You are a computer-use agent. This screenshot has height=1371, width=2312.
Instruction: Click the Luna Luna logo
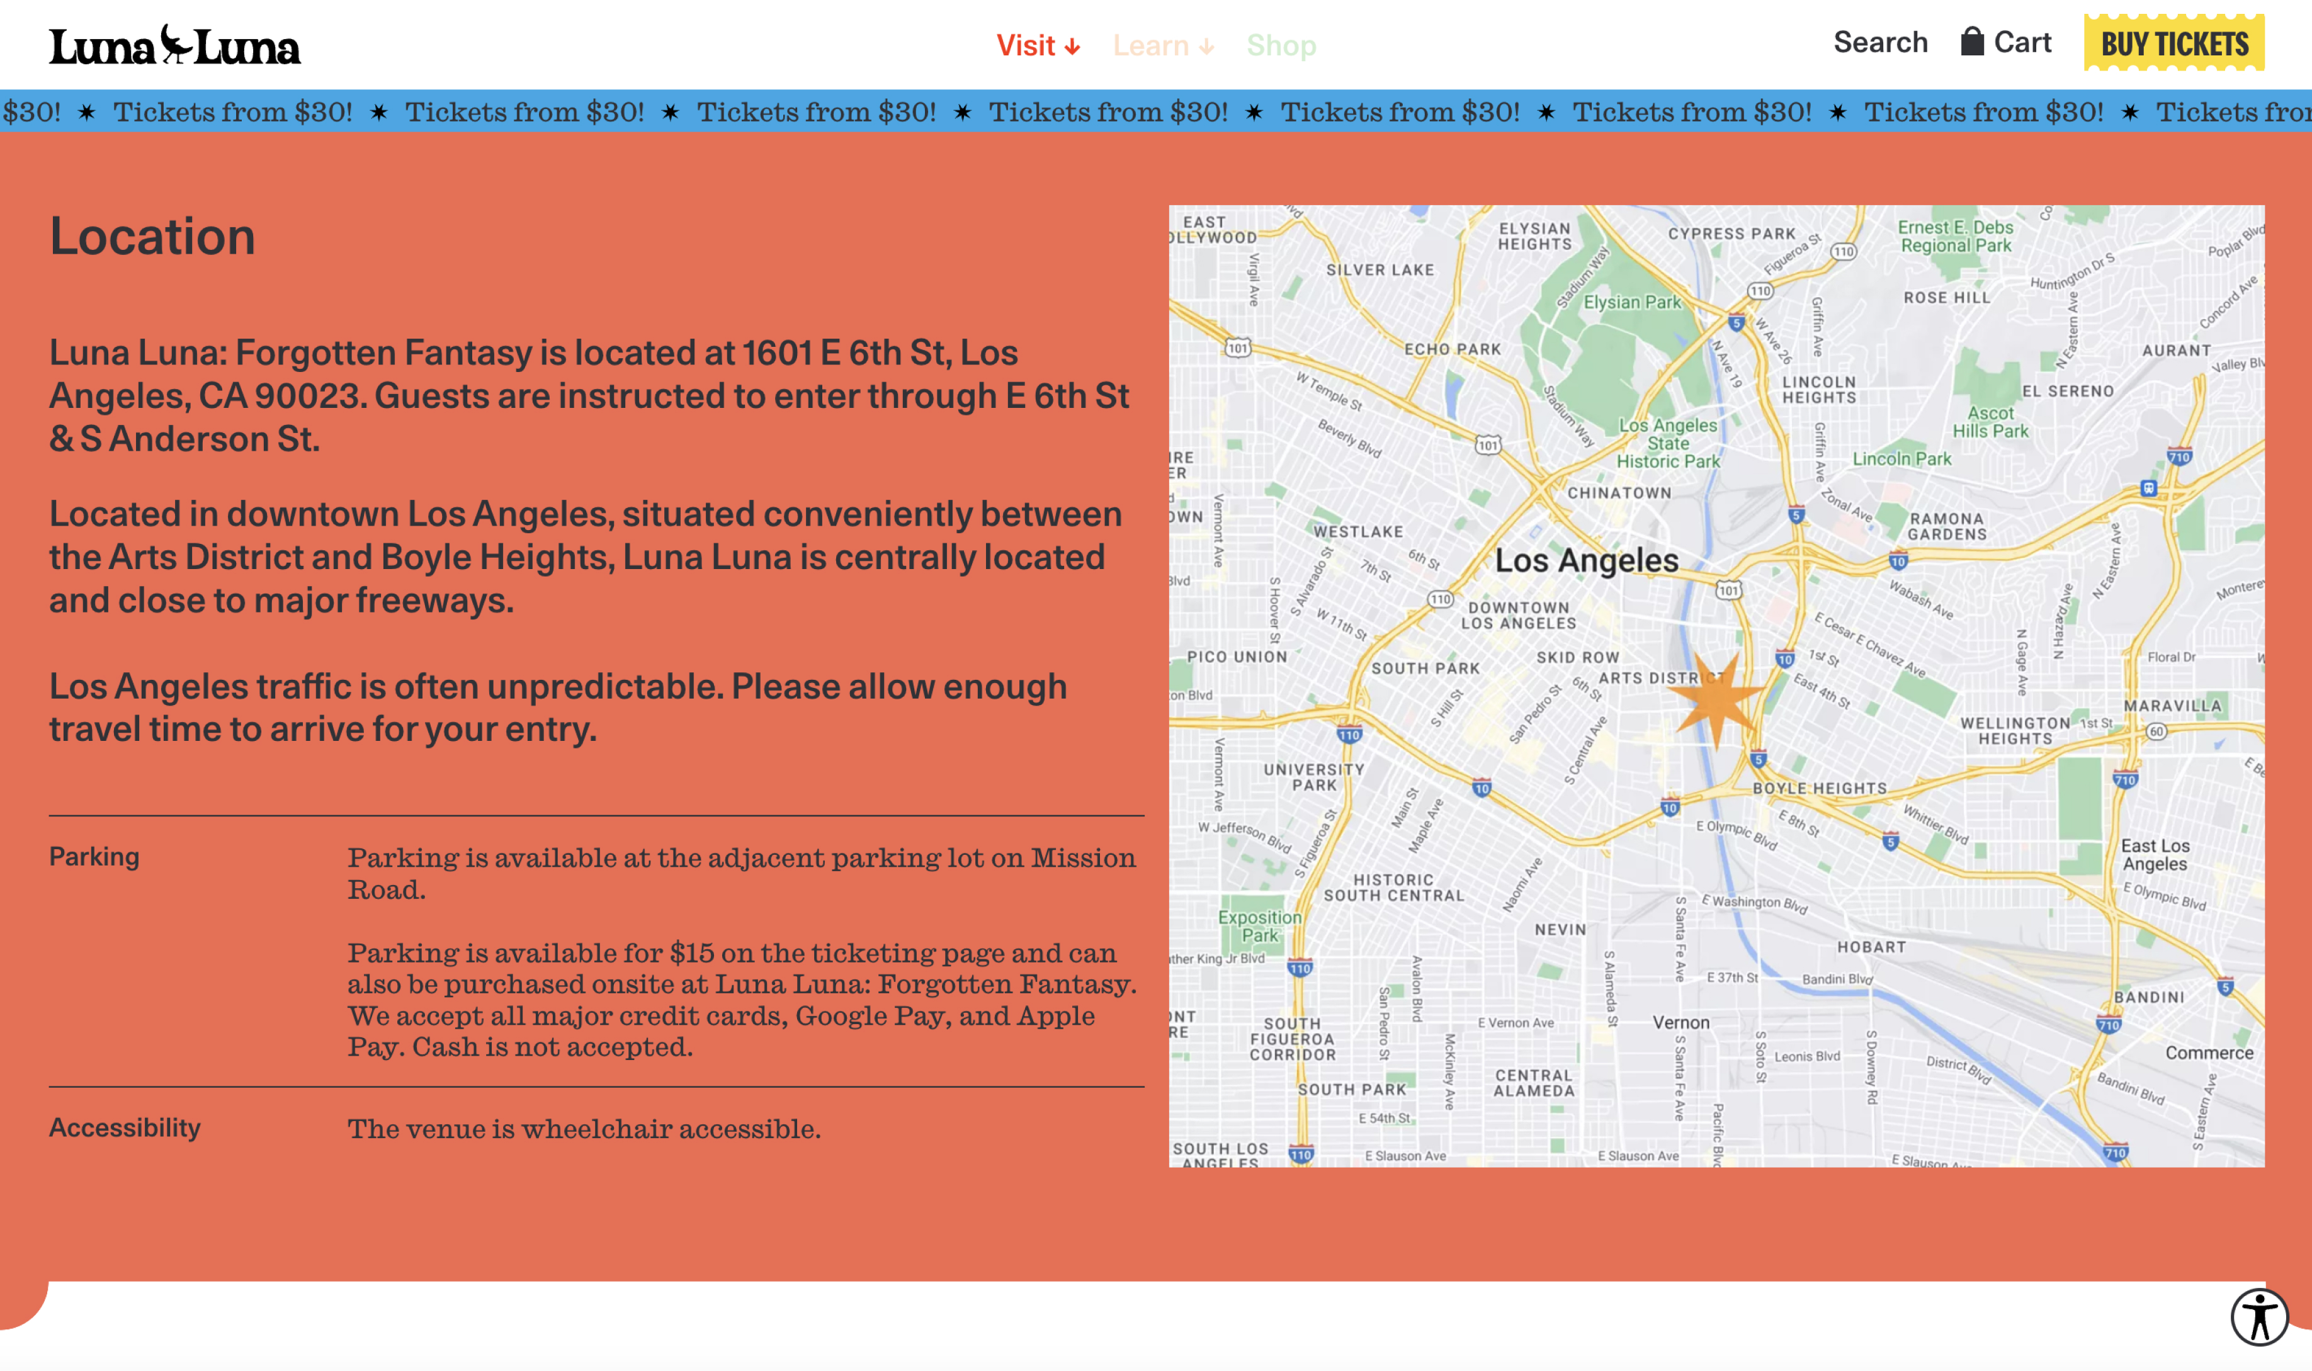(x=174, y=45)
